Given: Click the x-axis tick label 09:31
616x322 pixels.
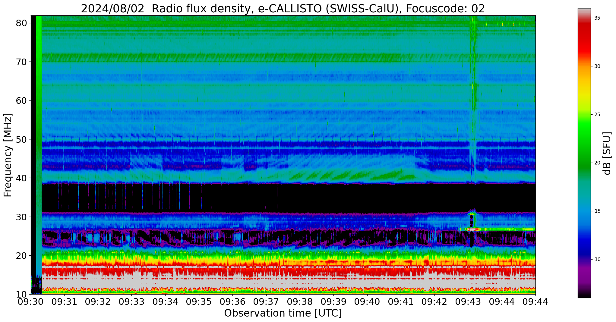Looking at the screenshot, I should [64, 301].
